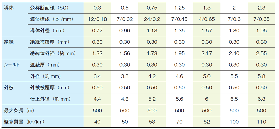This screenshot has width=279, height=129.
Task: Click the 2.17 insulation outer diameter cell
Action: [x=207, y=54]
